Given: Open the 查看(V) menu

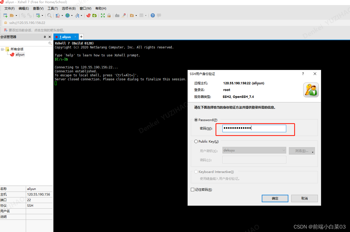Looking at the screenshot, I should (x=38, y=9).
